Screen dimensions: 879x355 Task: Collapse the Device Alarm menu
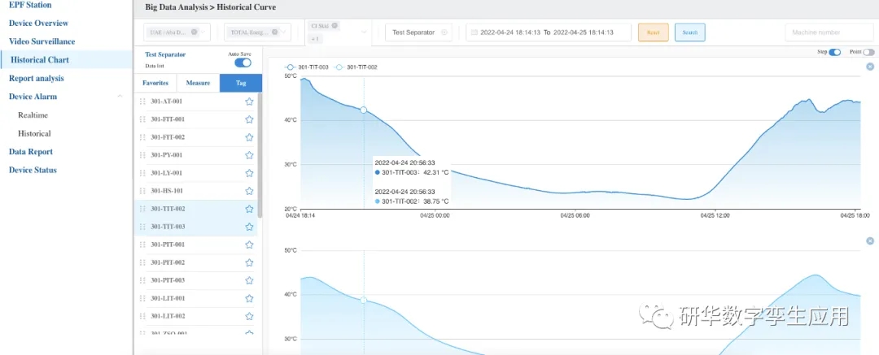(120, 97)
